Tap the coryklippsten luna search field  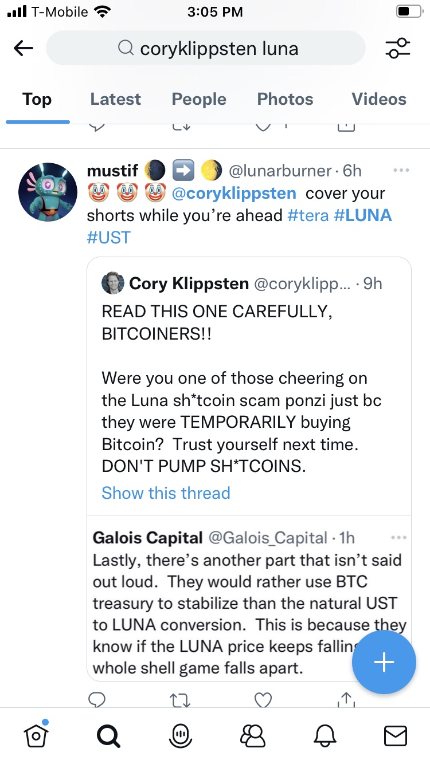[x=206, y=49]
